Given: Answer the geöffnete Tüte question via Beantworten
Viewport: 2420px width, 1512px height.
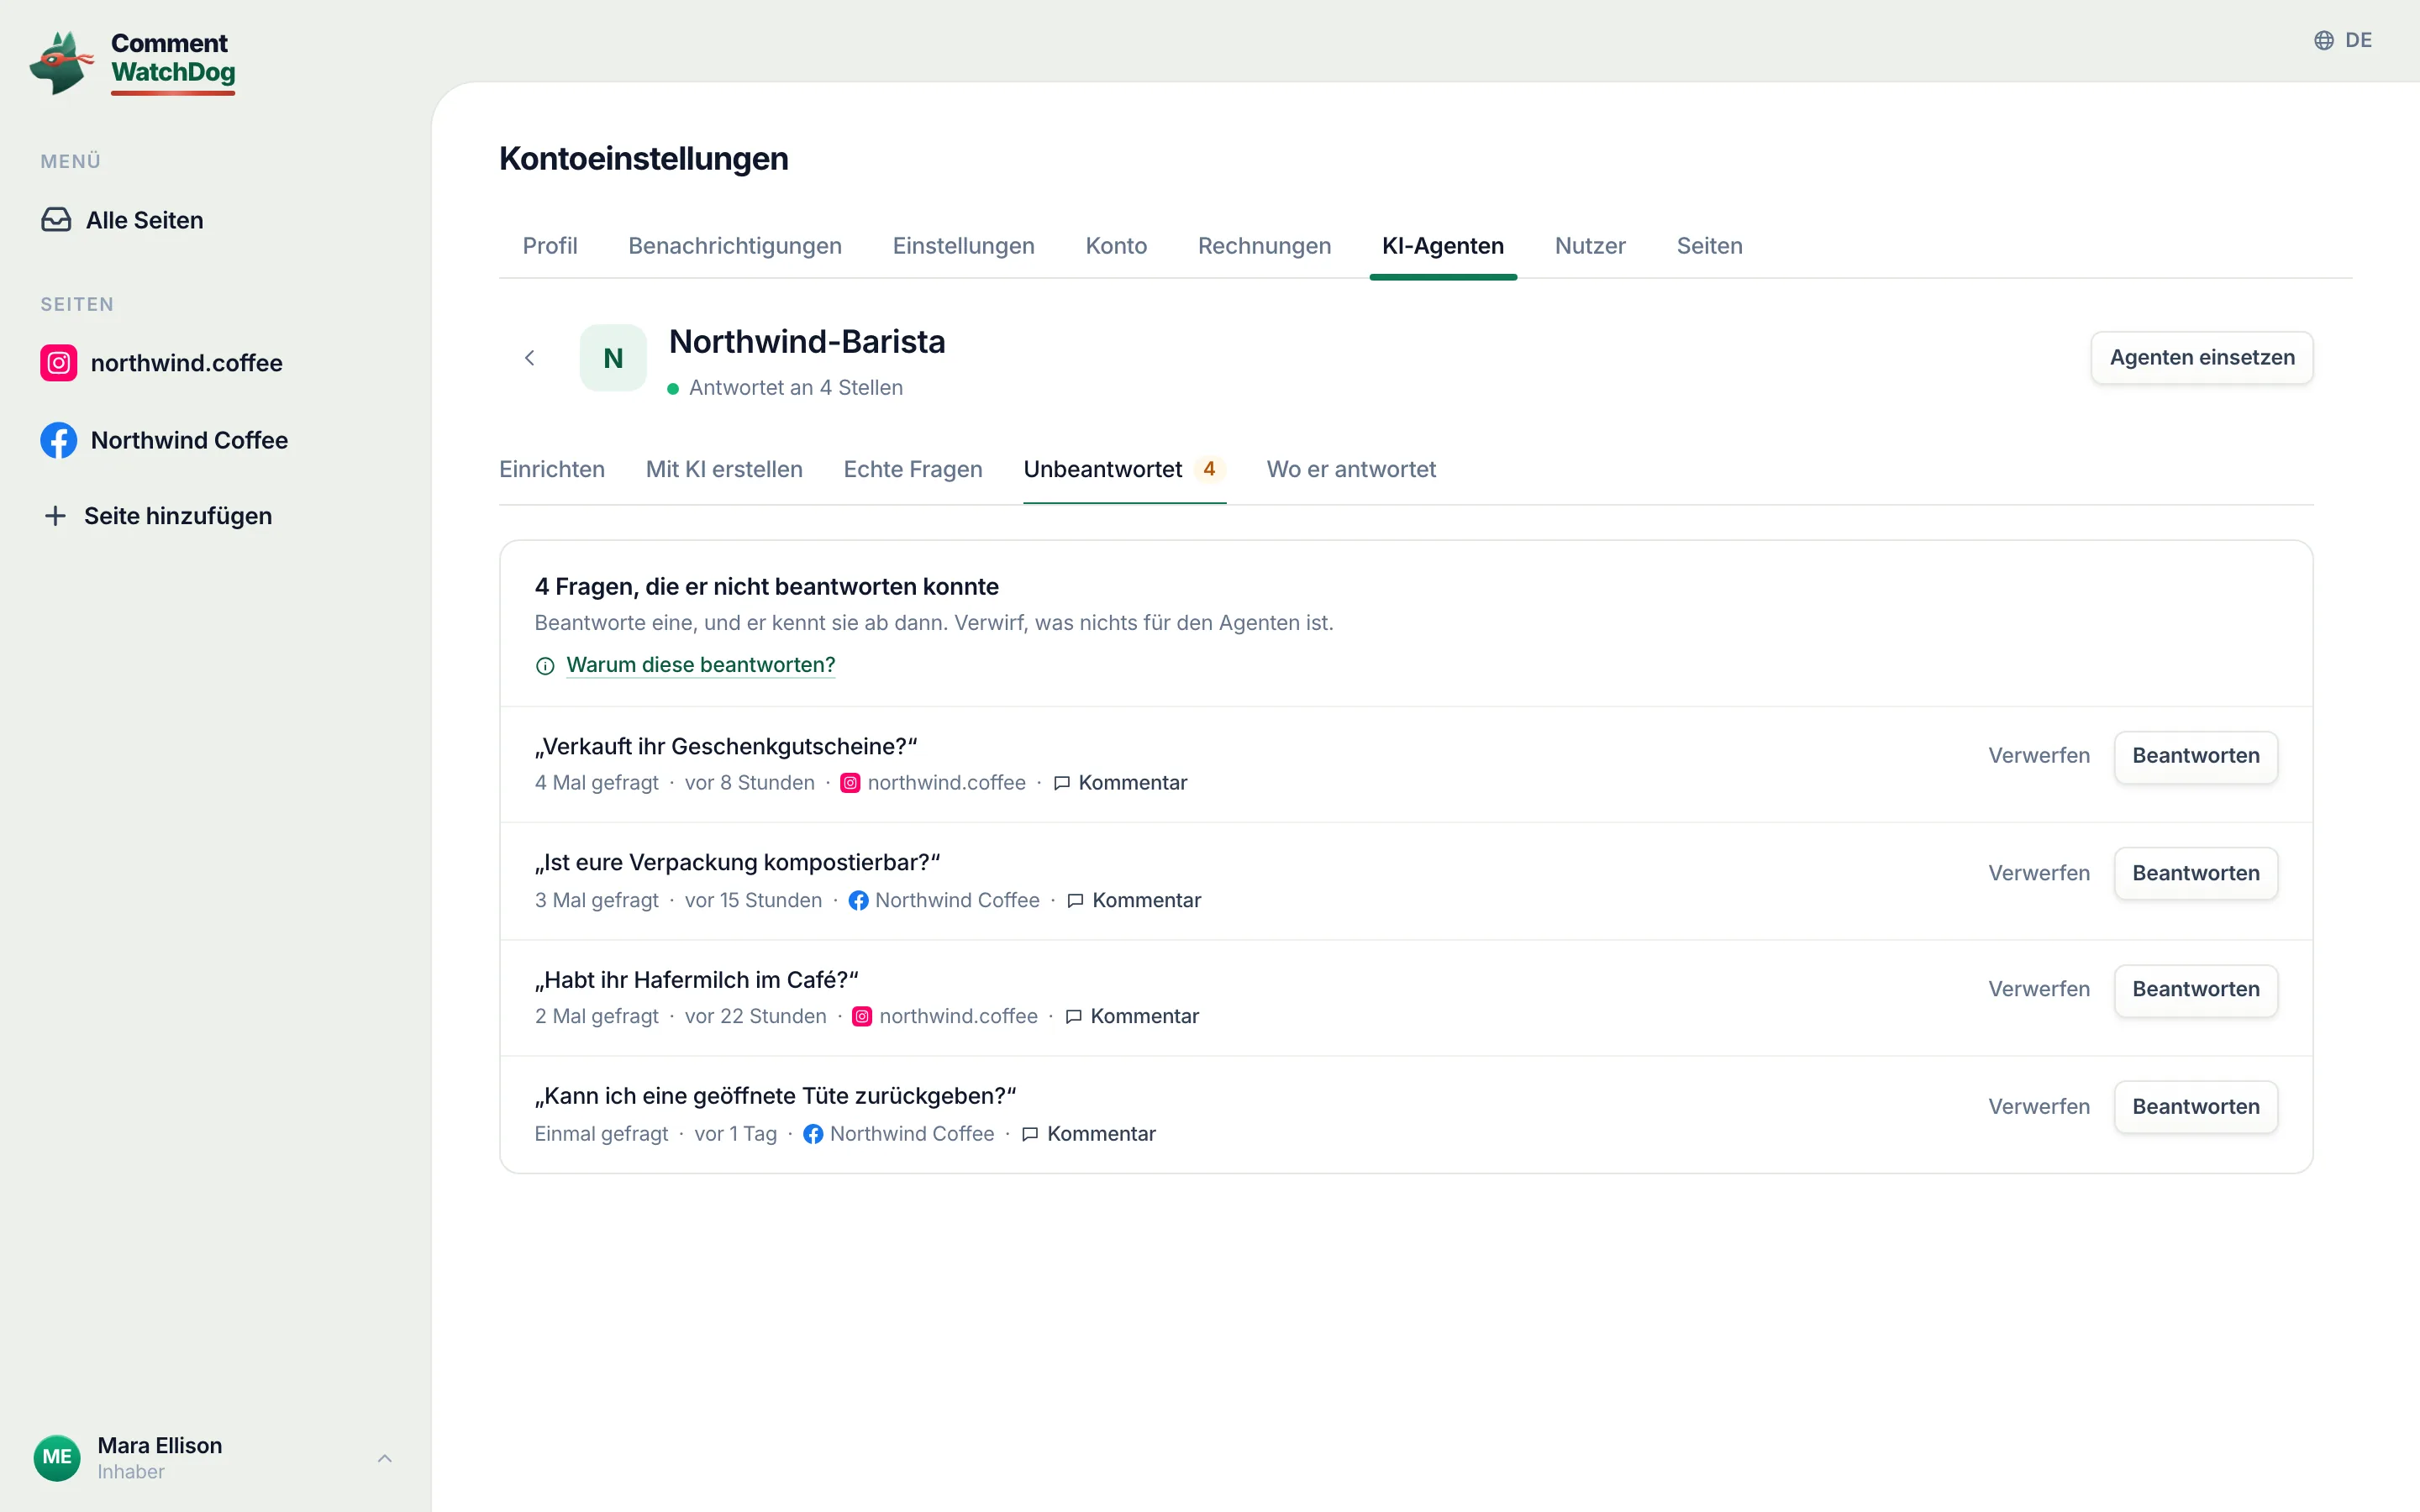Looking at the screenshot, I should coord(2196,1107).
